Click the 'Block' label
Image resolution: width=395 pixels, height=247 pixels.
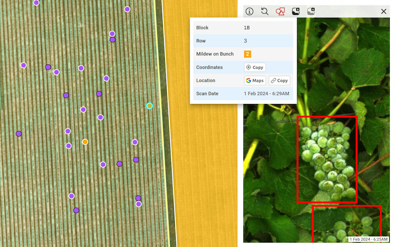(202, 27)
